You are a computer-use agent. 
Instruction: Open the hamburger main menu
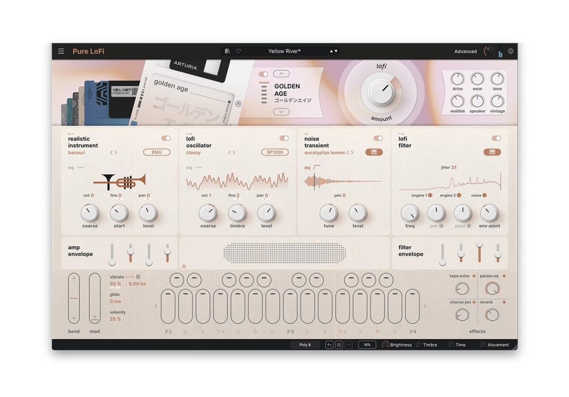point(61,51)
